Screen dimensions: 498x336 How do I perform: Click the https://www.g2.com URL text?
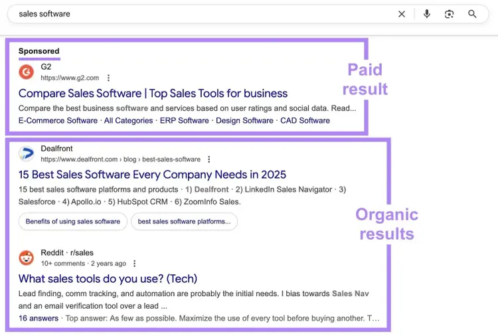[70, 78]
